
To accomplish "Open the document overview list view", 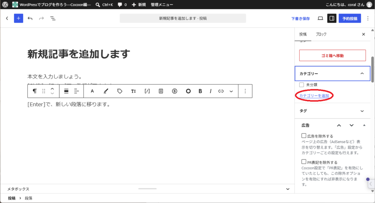I will pos(53,18).
